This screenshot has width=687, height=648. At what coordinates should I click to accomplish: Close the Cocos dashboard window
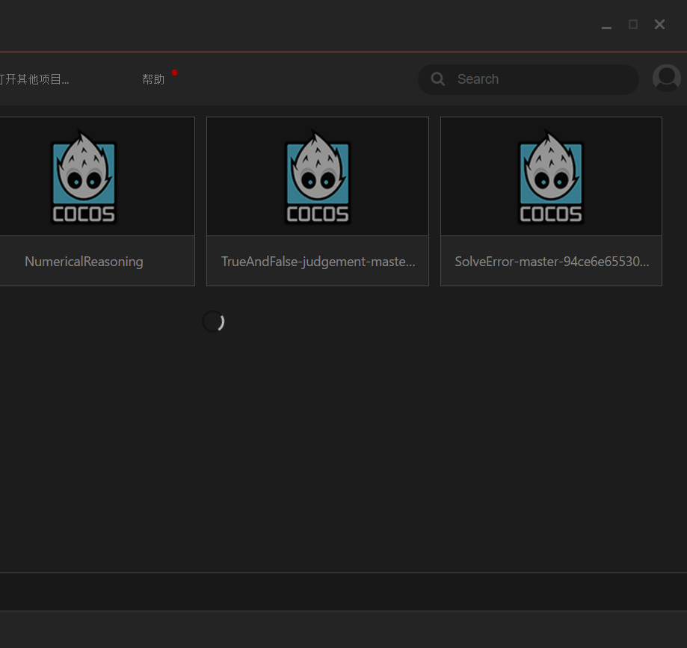tap(660, 25)
